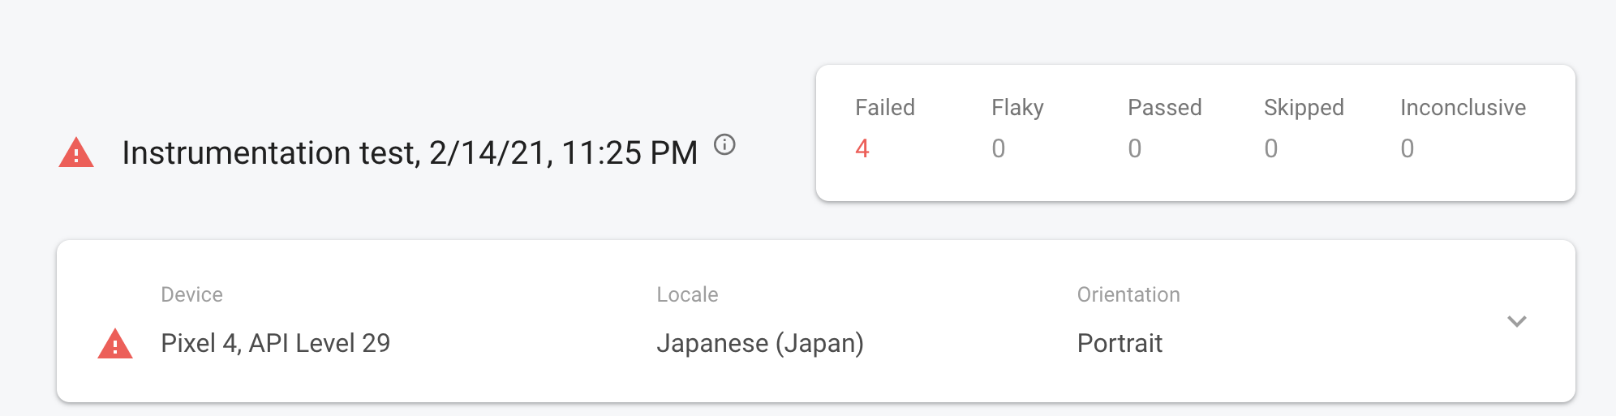Click the warning icon beside Pixel 4 device
The width and height of the screenshot is (1616, 416).
pyautogui.click(x=115, y=344)
